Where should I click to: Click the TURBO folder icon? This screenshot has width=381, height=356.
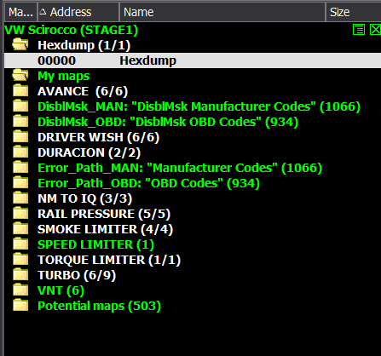[20, 275]
